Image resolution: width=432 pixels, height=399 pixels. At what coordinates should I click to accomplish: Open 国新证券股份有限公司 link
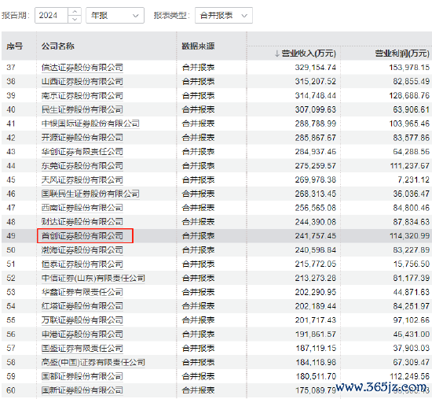(82, 390)
